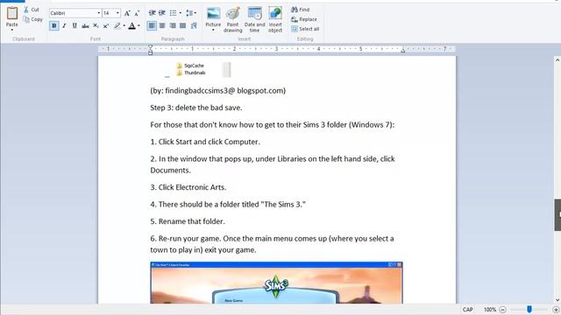Screen dimensions: 561x315
Task: Click the 'Step 3: delete the bad save.' line
Action: click(x=196, y=108)
